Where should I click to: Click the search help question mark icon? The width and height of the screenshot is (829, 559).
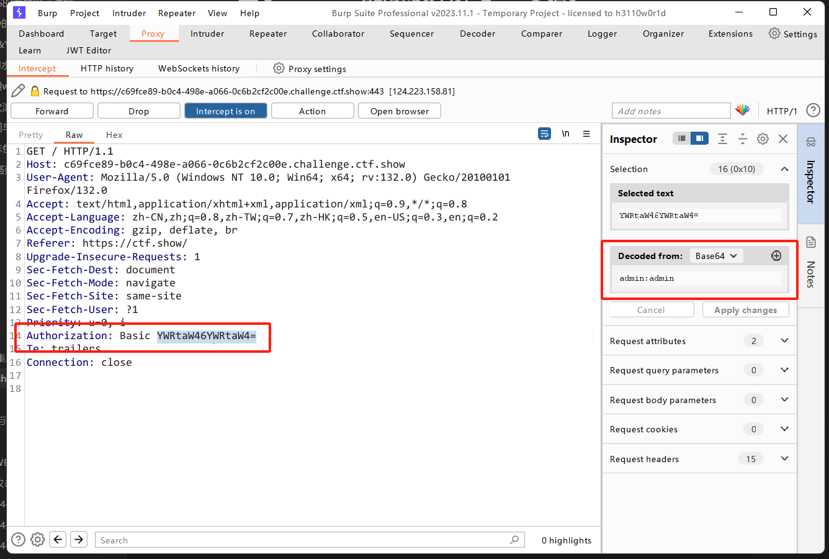[19, 539]
